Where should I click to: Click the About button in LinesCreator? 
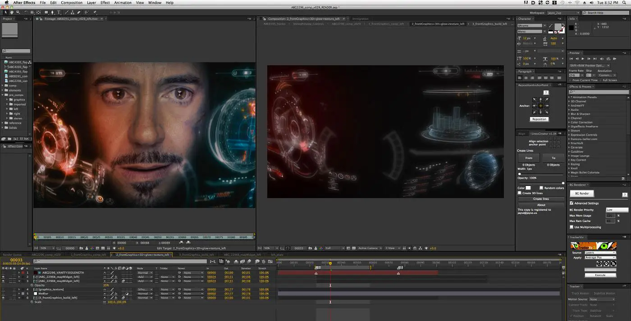(x=541, y=205)
